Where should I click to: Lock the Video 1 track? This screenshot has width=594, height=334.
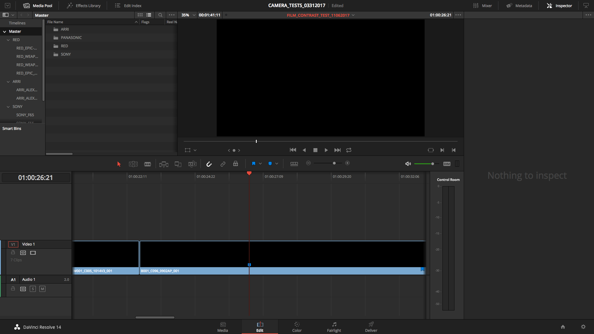coord(13,252)
